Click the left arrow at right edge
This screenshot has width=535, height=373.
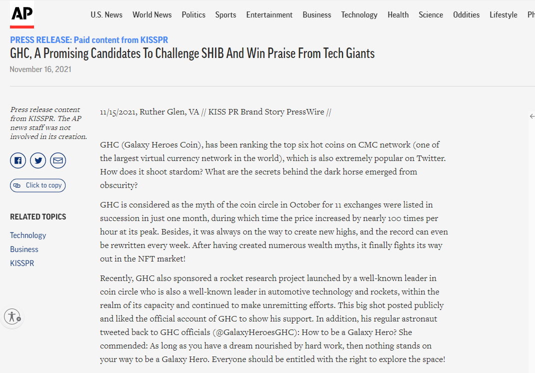(531, 116)
